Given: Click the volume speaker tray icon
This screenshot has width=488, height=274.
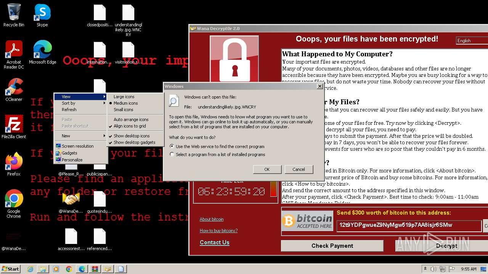Looking at the screenshot, I should coord(433,269).
